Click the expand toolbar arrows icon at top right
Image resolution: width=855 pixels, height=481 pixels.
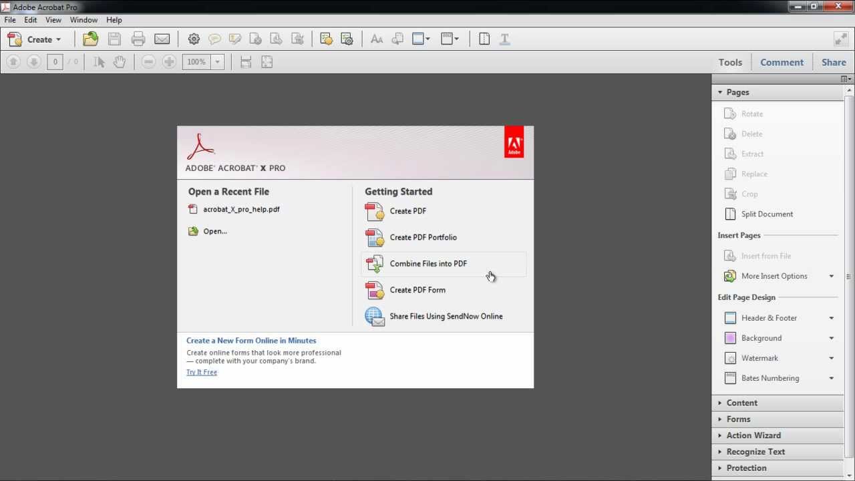coord(840,39)
